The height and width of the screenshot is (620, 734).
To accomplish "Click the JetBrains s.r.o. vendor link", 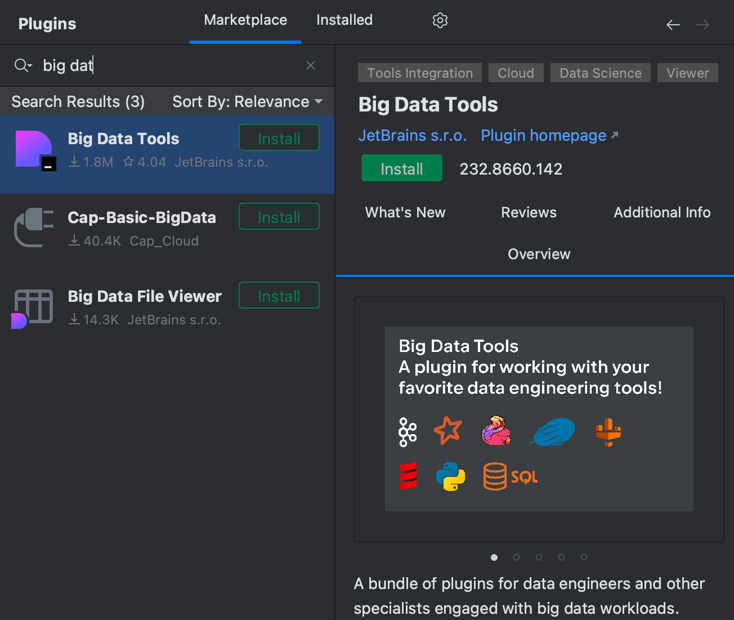I will [x=413, y=135].
